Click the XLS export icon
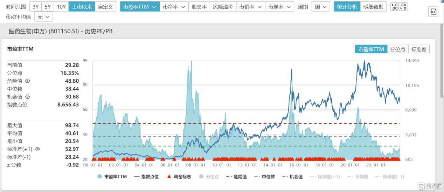This screenshot has height=192, width=444. pyautogui.click(x=433, y=12)
